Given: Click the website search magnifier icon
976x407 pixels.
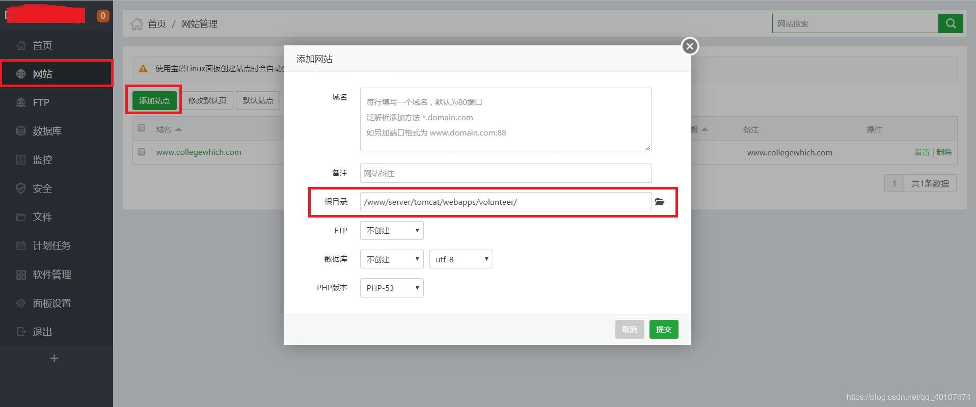Looking at the screenshot, I should 951,23.
